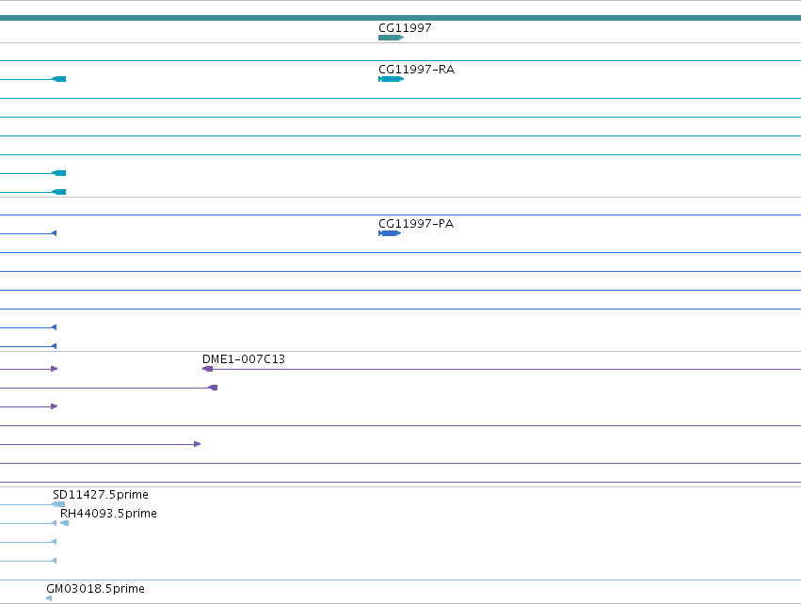801x604 pixels.
Task: Select the DME1-007C13 feature label
Action: click(244, 359)
